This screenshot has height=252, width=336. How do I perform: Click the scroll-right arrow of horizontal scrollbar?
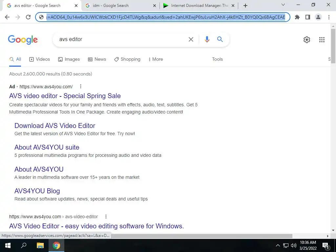coord(327,236)
